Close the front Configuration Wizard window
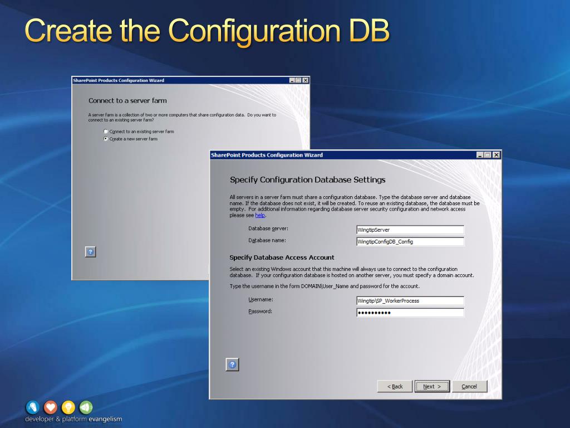Image resolution: width=570 pixels, height=428 pixels. pyautogui.click(x=496, y=155)
